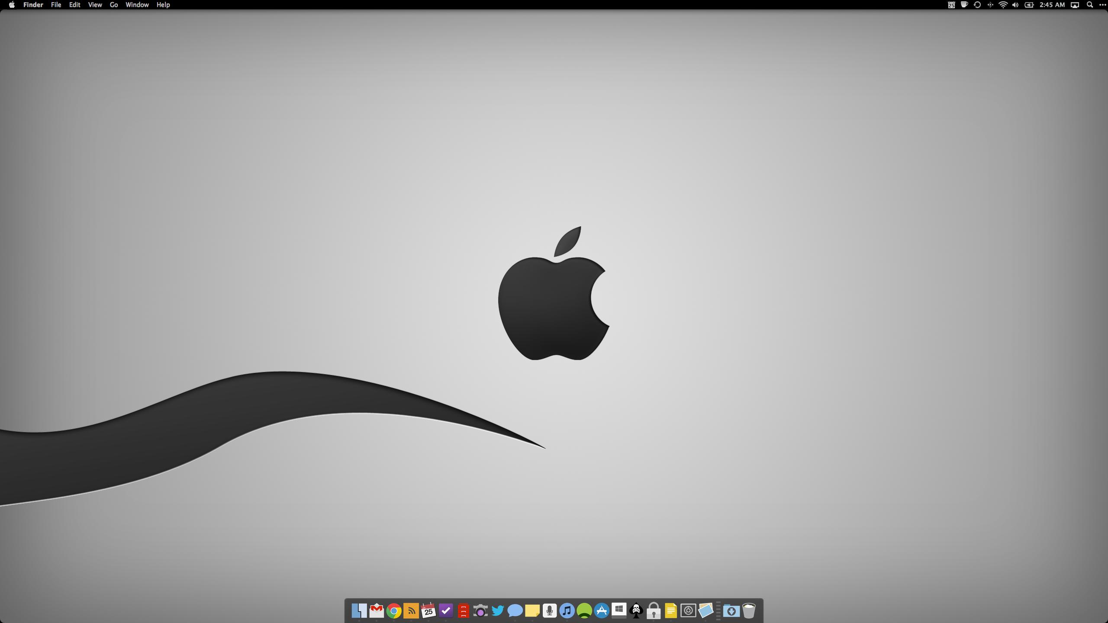Screen dimensions: 1108x623
Task: Open the Go menu
Action: [114, 5]
